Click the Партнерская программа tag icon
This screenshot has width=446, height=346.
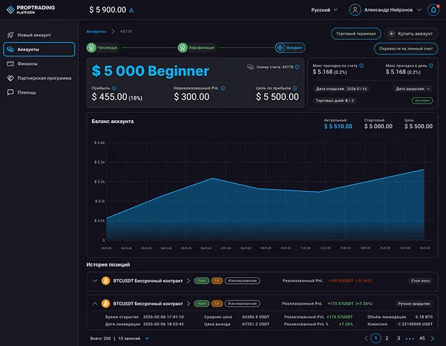click(11, 78)
